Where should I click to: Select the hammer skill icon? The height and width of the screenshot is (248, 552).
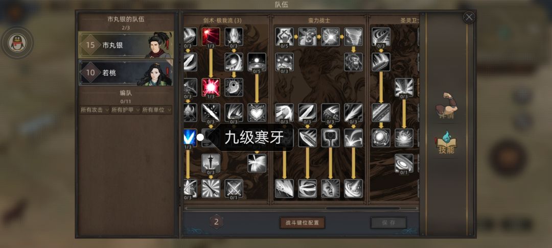(330, 138)
